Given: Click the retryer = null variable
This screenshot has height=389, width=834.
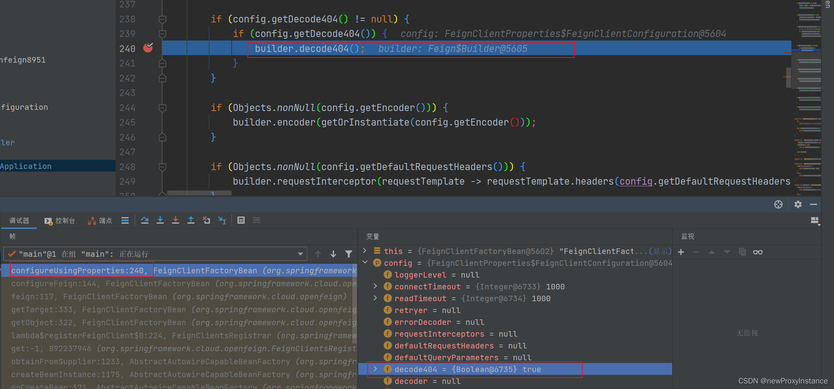Looking at the screenshot, I should (427, 310).
